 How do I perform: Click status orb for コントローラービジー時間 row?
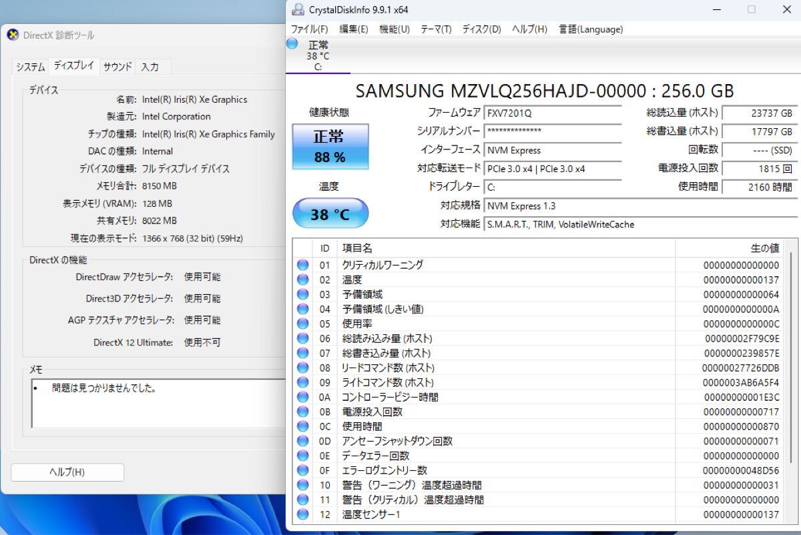(303, 397)
